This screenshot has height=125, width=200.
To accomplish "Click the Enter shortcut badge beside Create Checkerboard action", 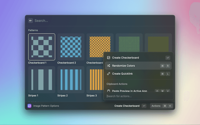I will click(168, 58).
